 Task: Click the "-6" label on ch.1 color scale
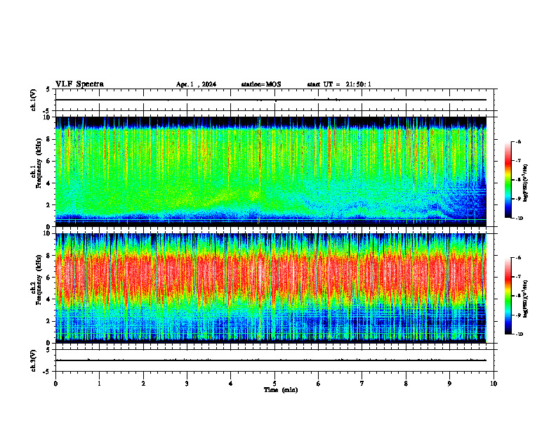(518, 142)
